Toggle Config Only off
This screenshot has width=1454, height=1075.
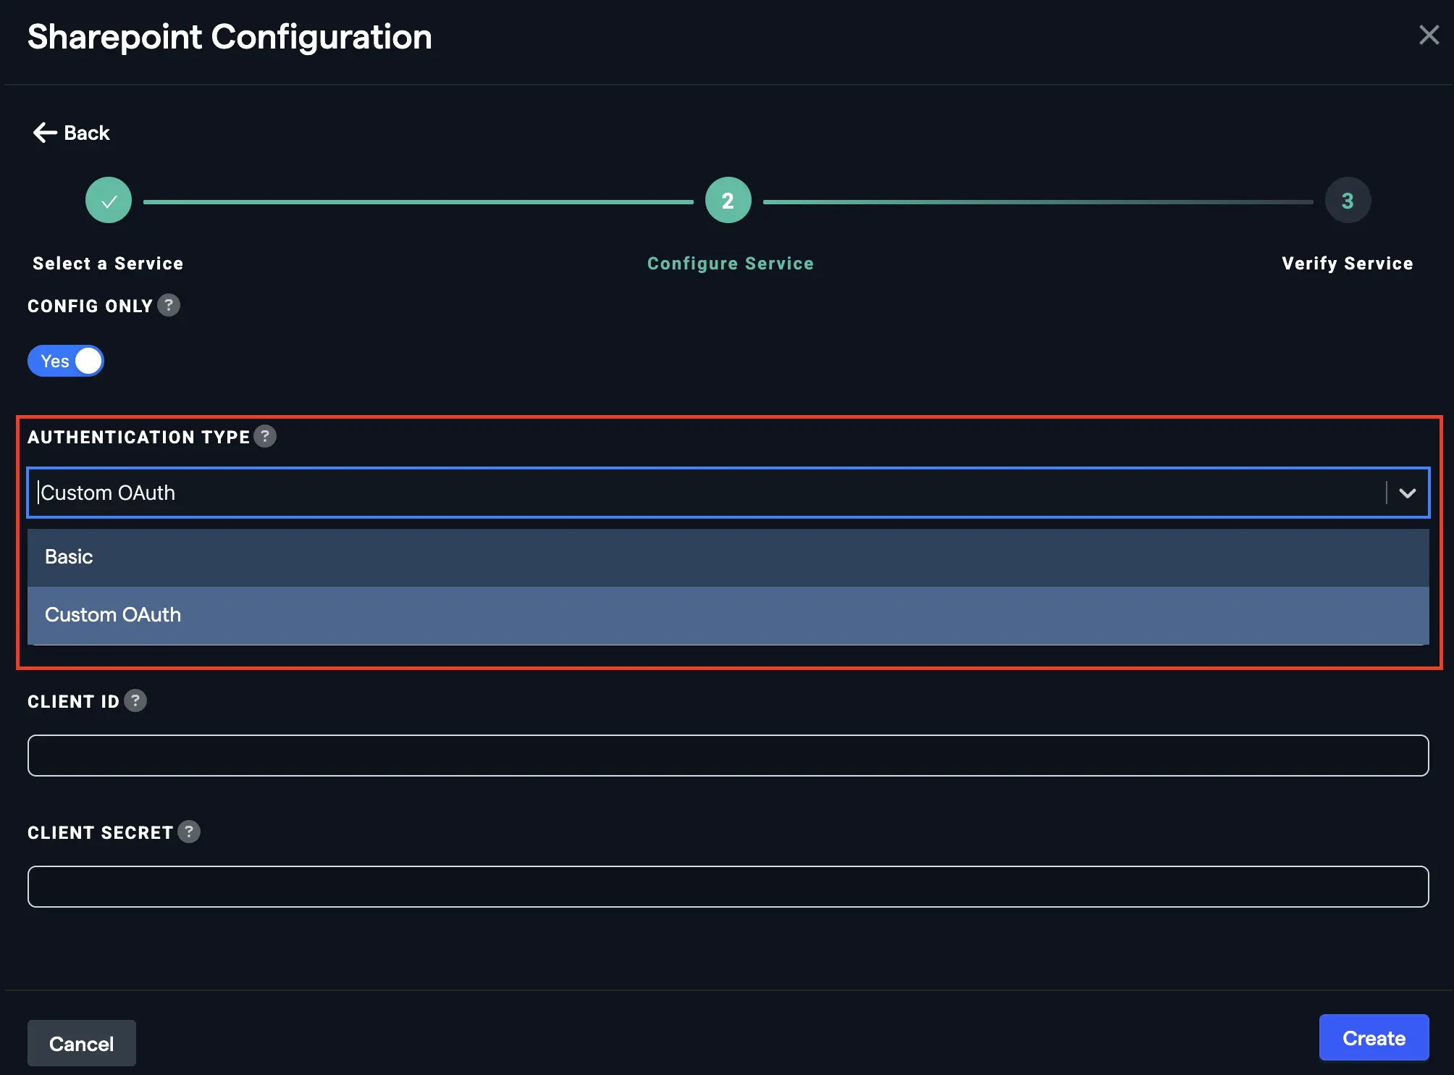pos(65,360)
